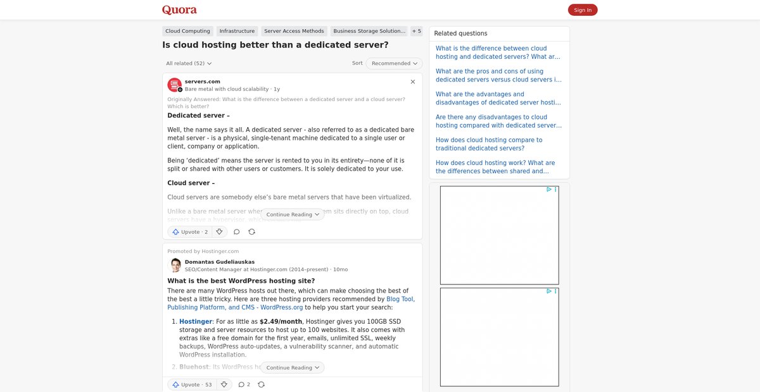
Task: Upvote the Hostinger promoted answer
Action: click(192, 384)
